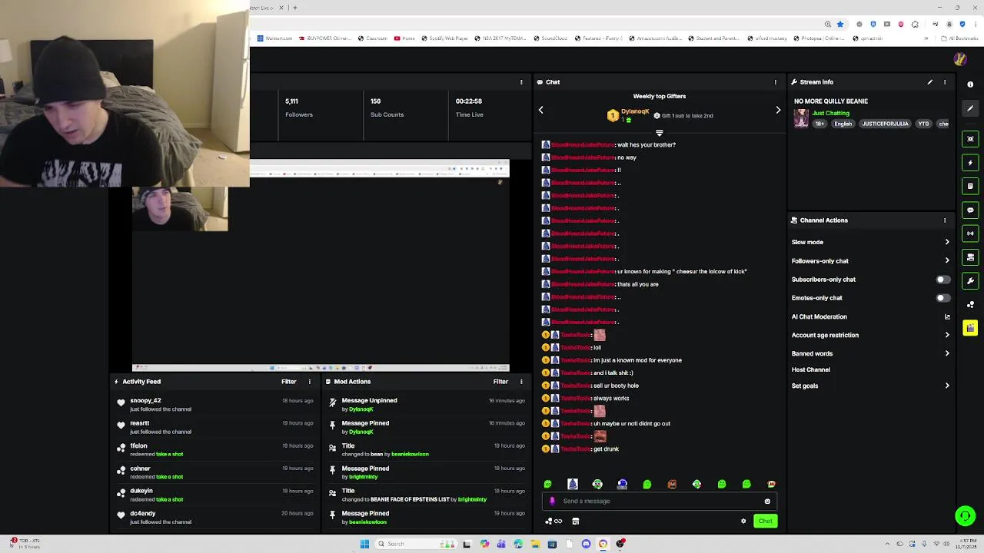The image size is (984, 553).
Task: Go to next Weekly top Gifters slide
Action: (x=778, y=111)
